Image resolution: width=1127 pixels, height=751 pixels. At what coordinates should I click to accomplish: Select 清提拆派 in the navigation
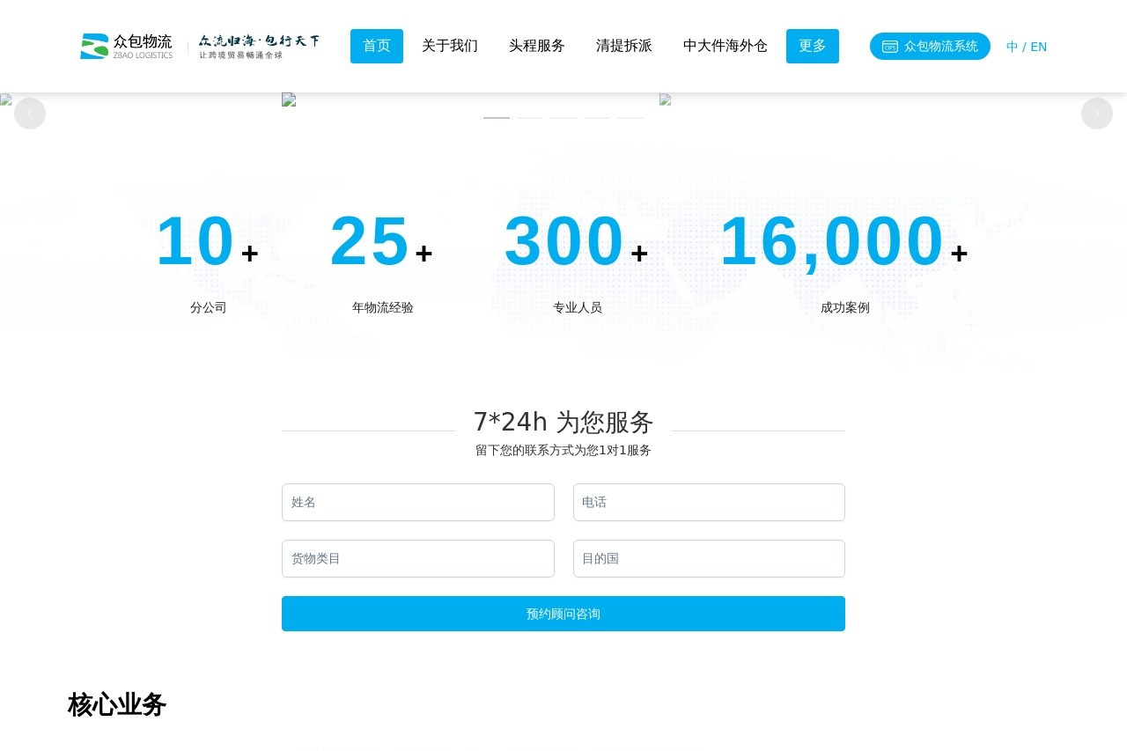pyautogui.click(x=624, y=46)
